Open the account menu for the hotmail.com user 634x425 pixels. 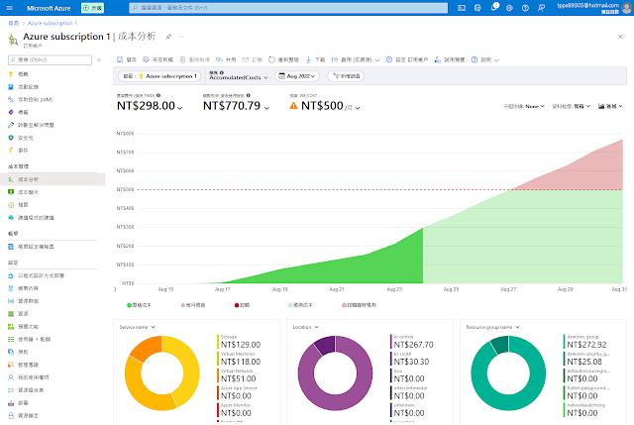tap(594, 8)
